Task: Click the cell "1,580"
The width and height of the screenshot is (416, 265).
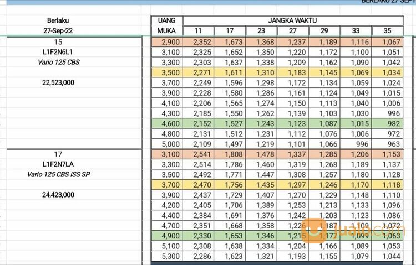Action: tap(230, 93)
